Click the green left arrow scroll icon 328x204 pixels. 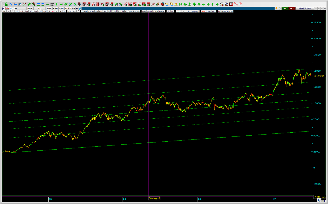203,4
